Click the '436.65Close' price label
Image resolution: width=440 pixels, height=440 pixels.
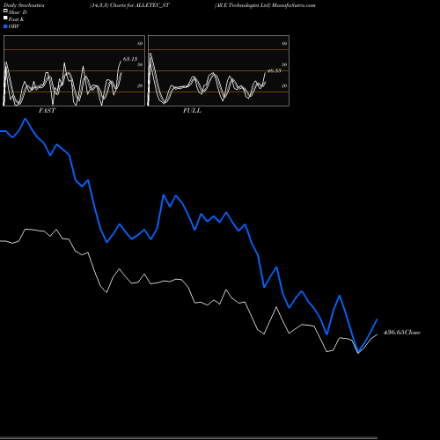point(402,333)
